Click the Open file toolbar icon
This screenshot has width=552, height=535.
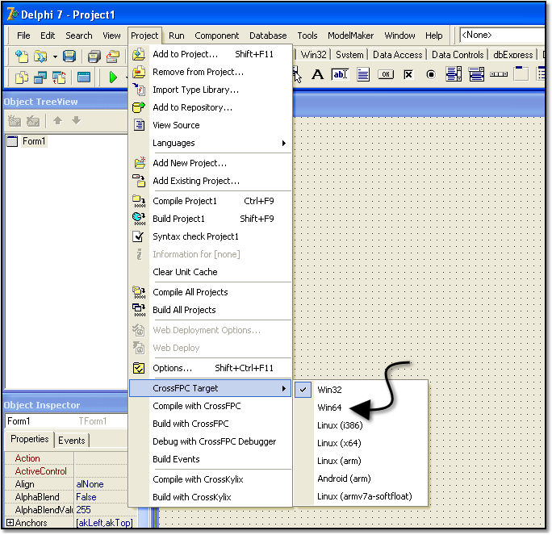click(40, 56)
